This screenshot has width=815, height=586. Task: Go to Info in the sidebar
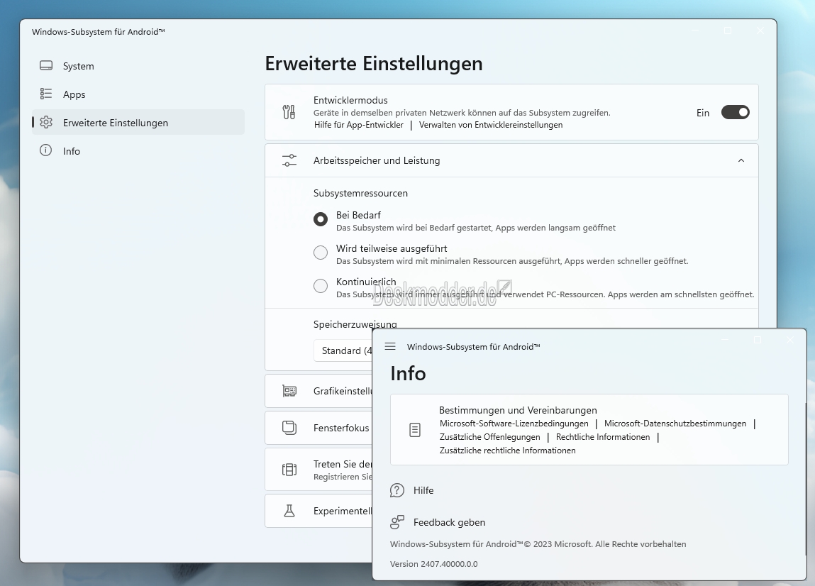138,151
